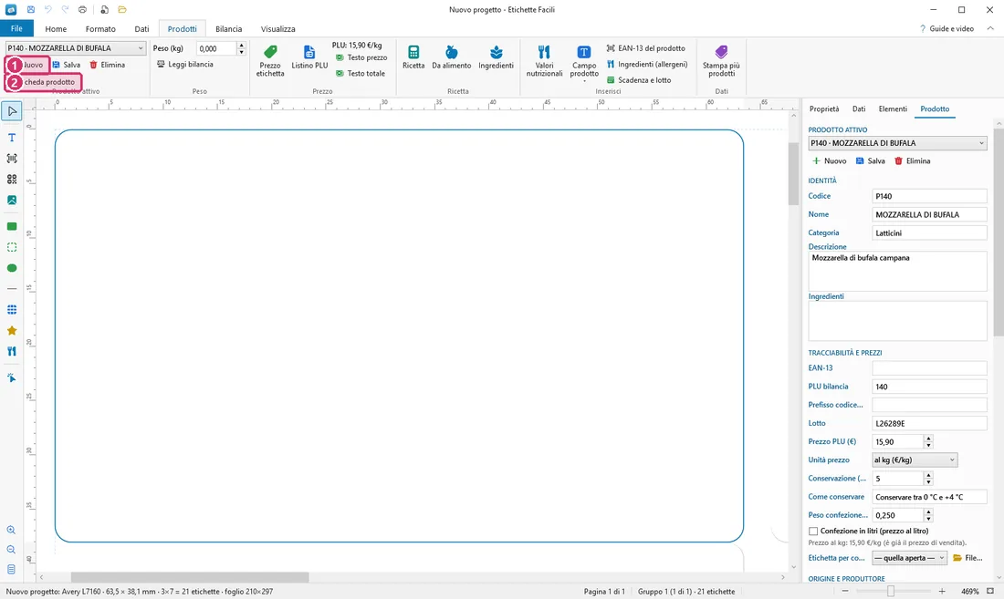Click the Prezzo etichetta tag icon
The height and width of the screenshot is (599, 1004).
pyautogui.click(x=270, y=61)
